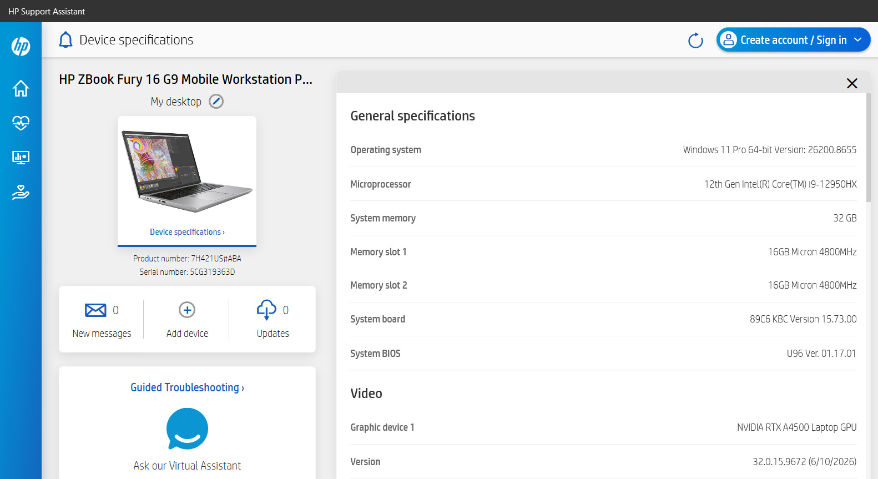The height and width of the screenshot is (479, 878).
Task: Select the Product number 7H421US#ABA text
Action: 187,259
